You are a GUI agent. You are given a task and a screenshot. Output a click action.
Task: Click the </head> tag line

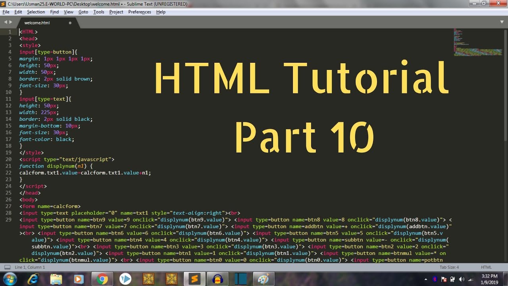pos(30,193)
